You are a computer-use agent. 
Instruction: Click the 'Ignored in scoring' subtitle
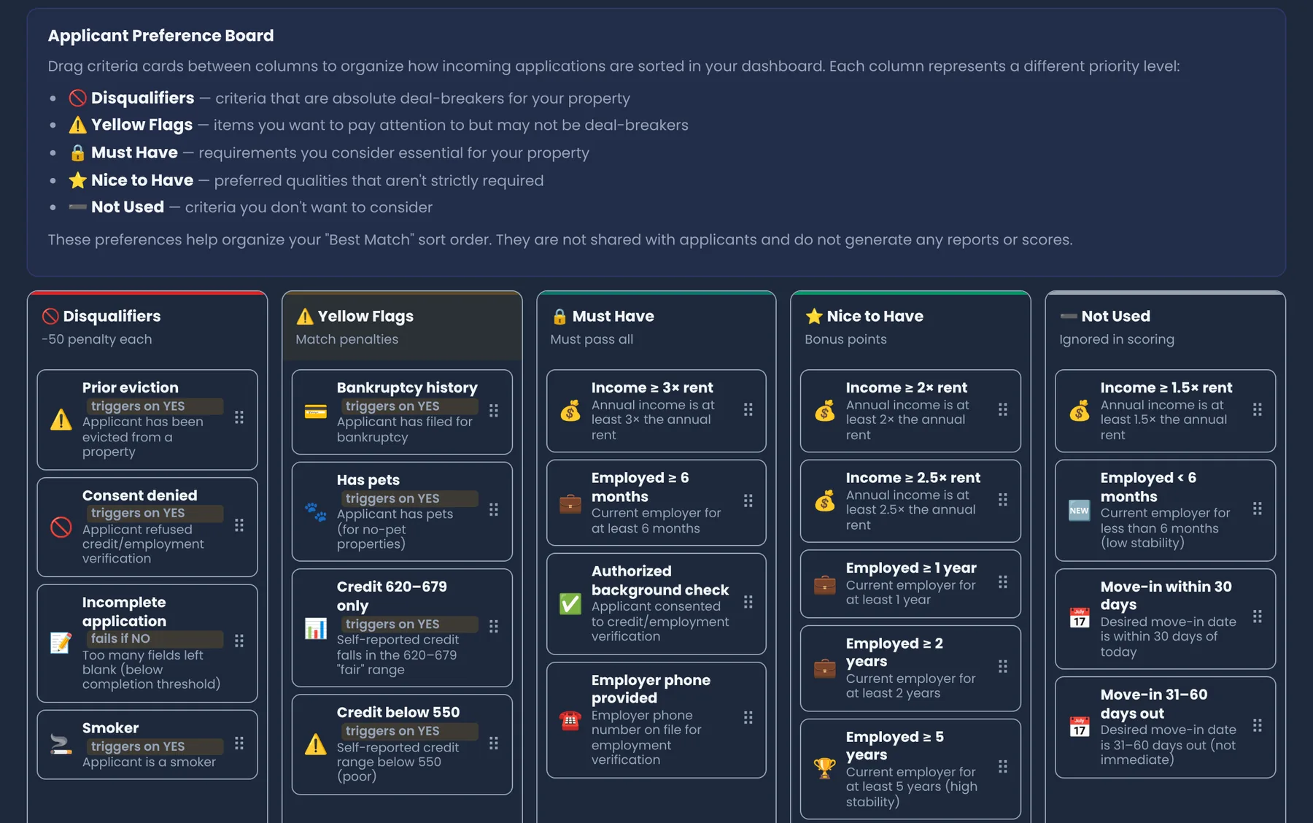1117,339
